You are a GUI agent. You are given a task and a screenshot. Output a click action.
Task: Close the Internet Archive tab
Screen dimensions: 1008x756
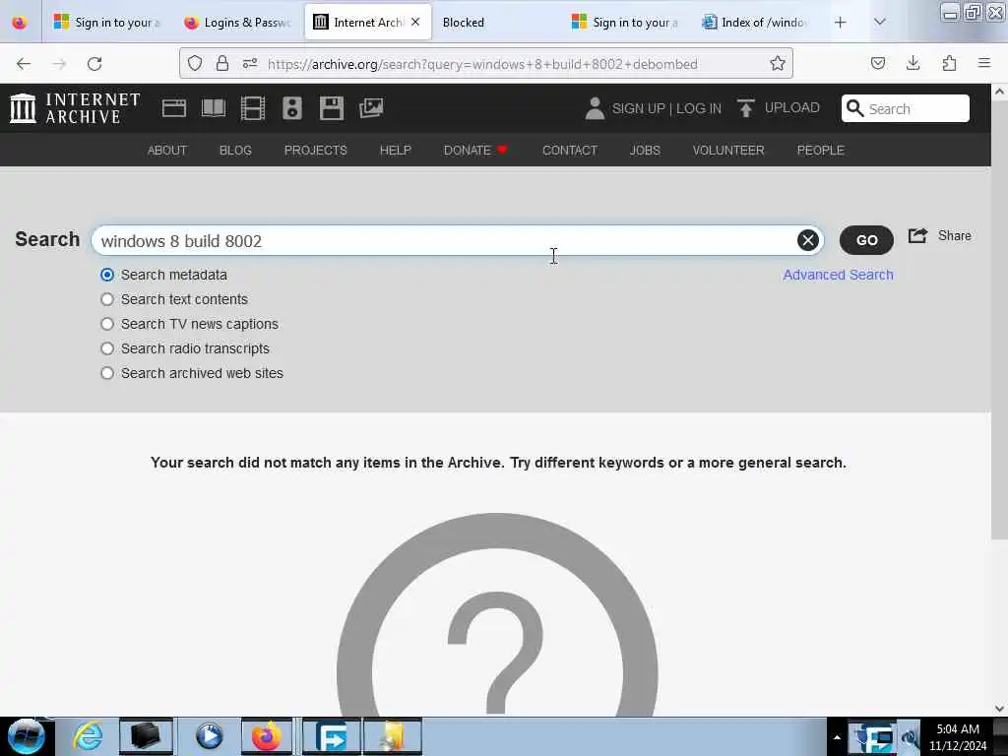[415, 22]
